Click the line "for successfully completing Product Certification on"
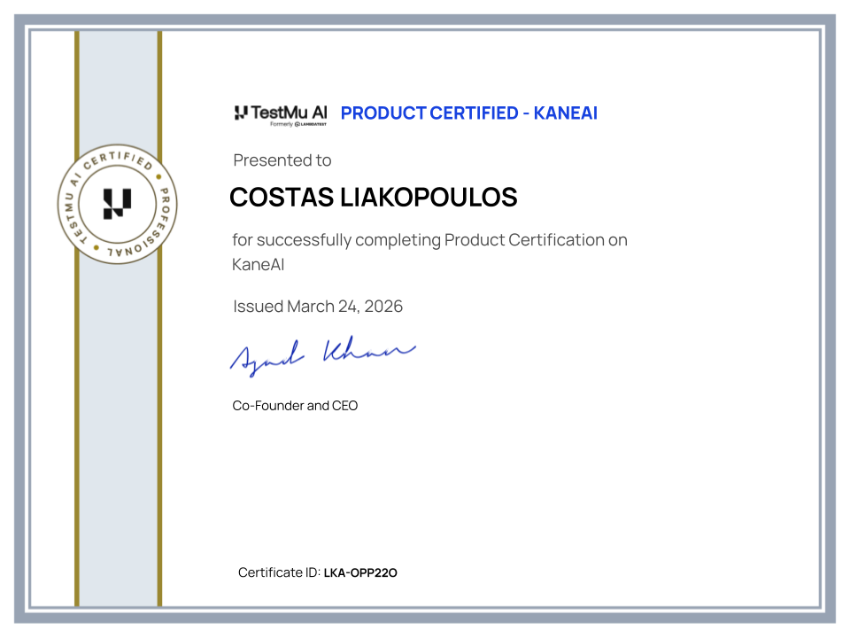This screenshot has width=850, height=638. 430,240
